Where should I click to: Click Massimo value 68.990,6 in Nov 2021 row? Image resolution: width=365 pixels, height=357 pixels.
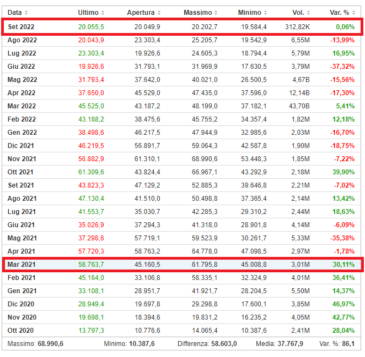tap(205, 159)
